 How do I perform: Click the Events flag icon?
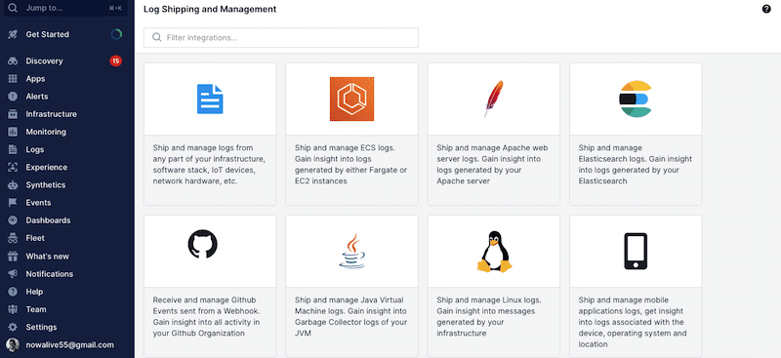pyautogui.click(x=13, y=203)
